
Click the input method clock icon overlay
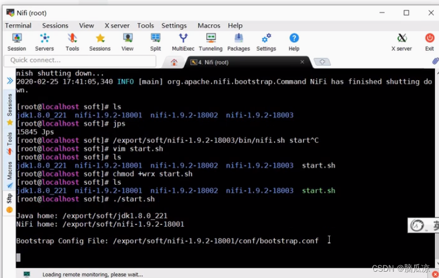418,225
